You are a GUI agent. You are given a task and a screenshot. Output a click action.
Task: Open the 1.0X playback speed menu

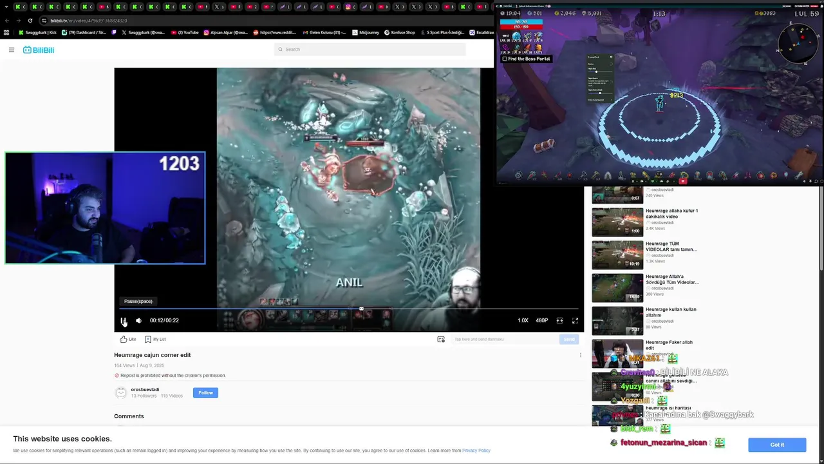pos(523,320)
